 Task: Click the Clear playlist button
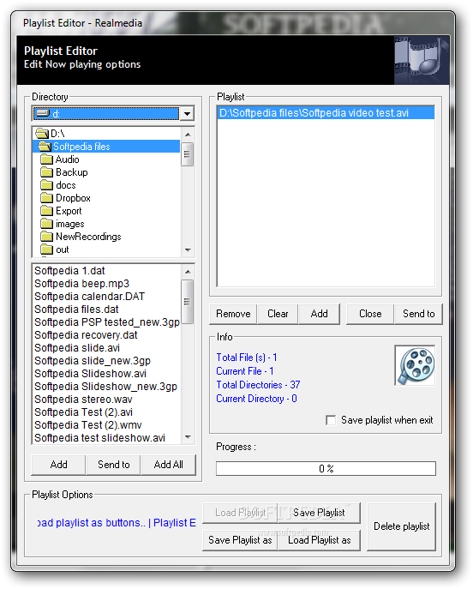click(278, 314)
